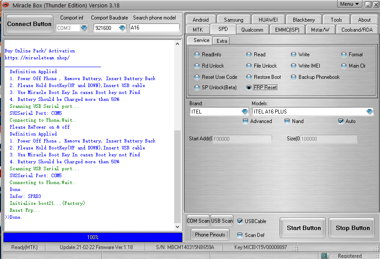Open the Blackberry tab
Screen dimensions: 380x259
[304, 20]
